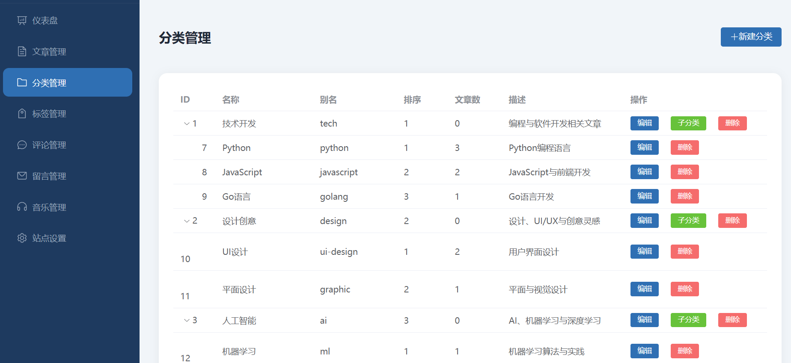Click the envelope icon beside 留言管理
The image size is (791, 363).
pos(22,176)
